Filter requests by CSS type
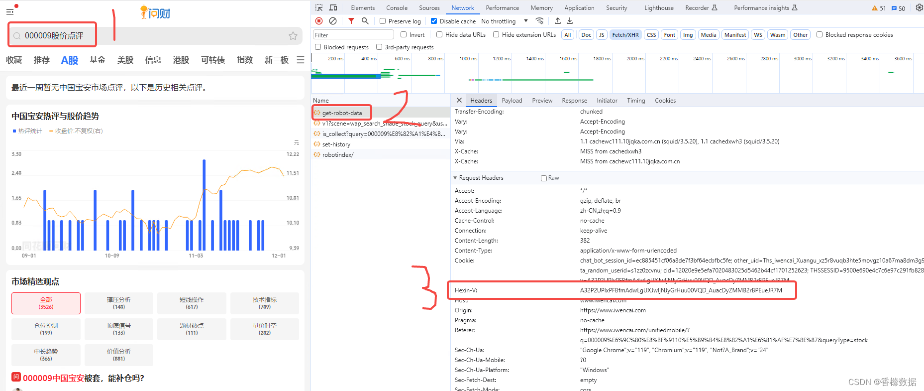Viewport: 924px width, 391px height. pyautogui.click(x=651, y=35)
